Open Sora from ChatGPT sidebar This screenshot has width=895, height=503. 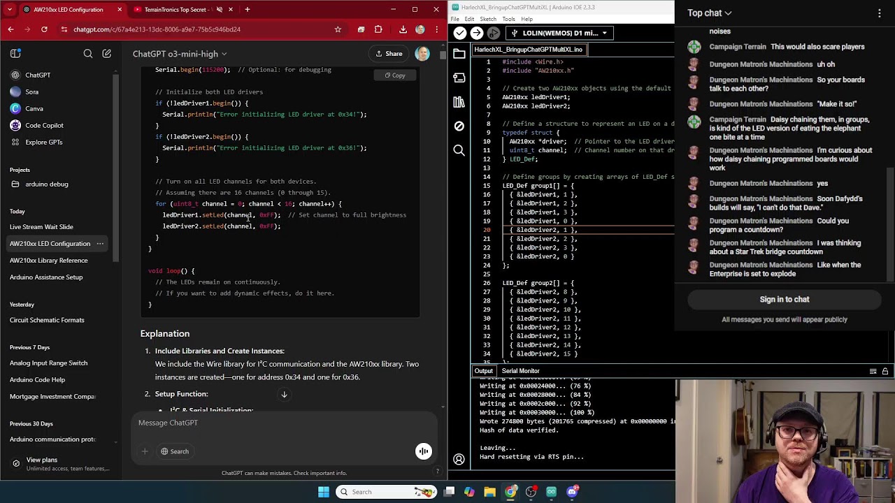pyautogui.click(x=31, y=92)
